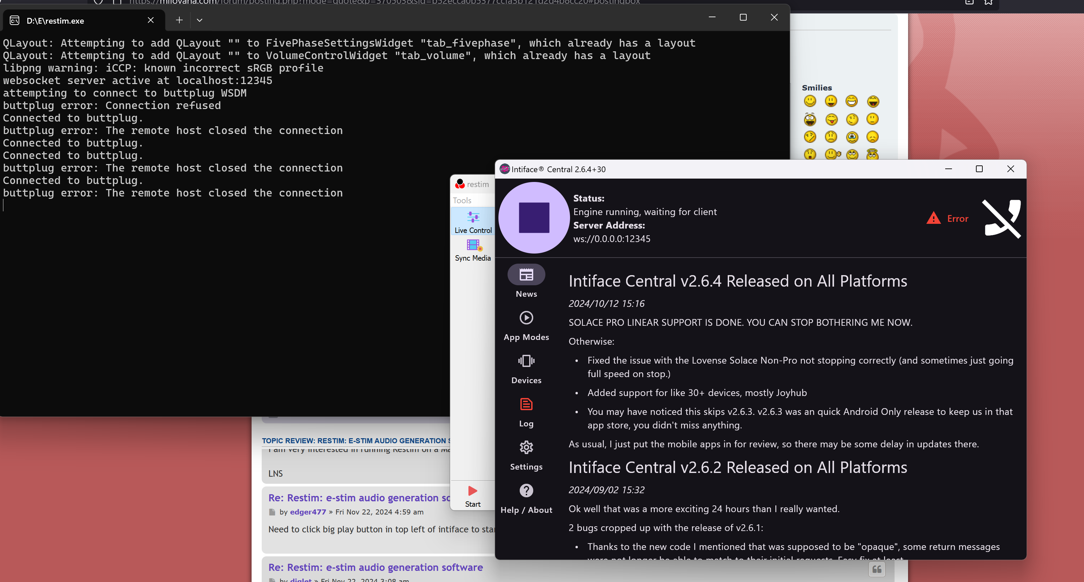The height and width of the screenshot is (582, 1084).
Task: Click the 'libpng warning: iCCP' terminal line
Action: tap(163, 68)
